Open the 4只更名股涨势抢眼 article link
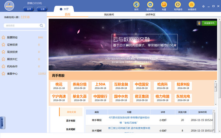This screenshot has height=138, width=221. click(x=129, y=120)
